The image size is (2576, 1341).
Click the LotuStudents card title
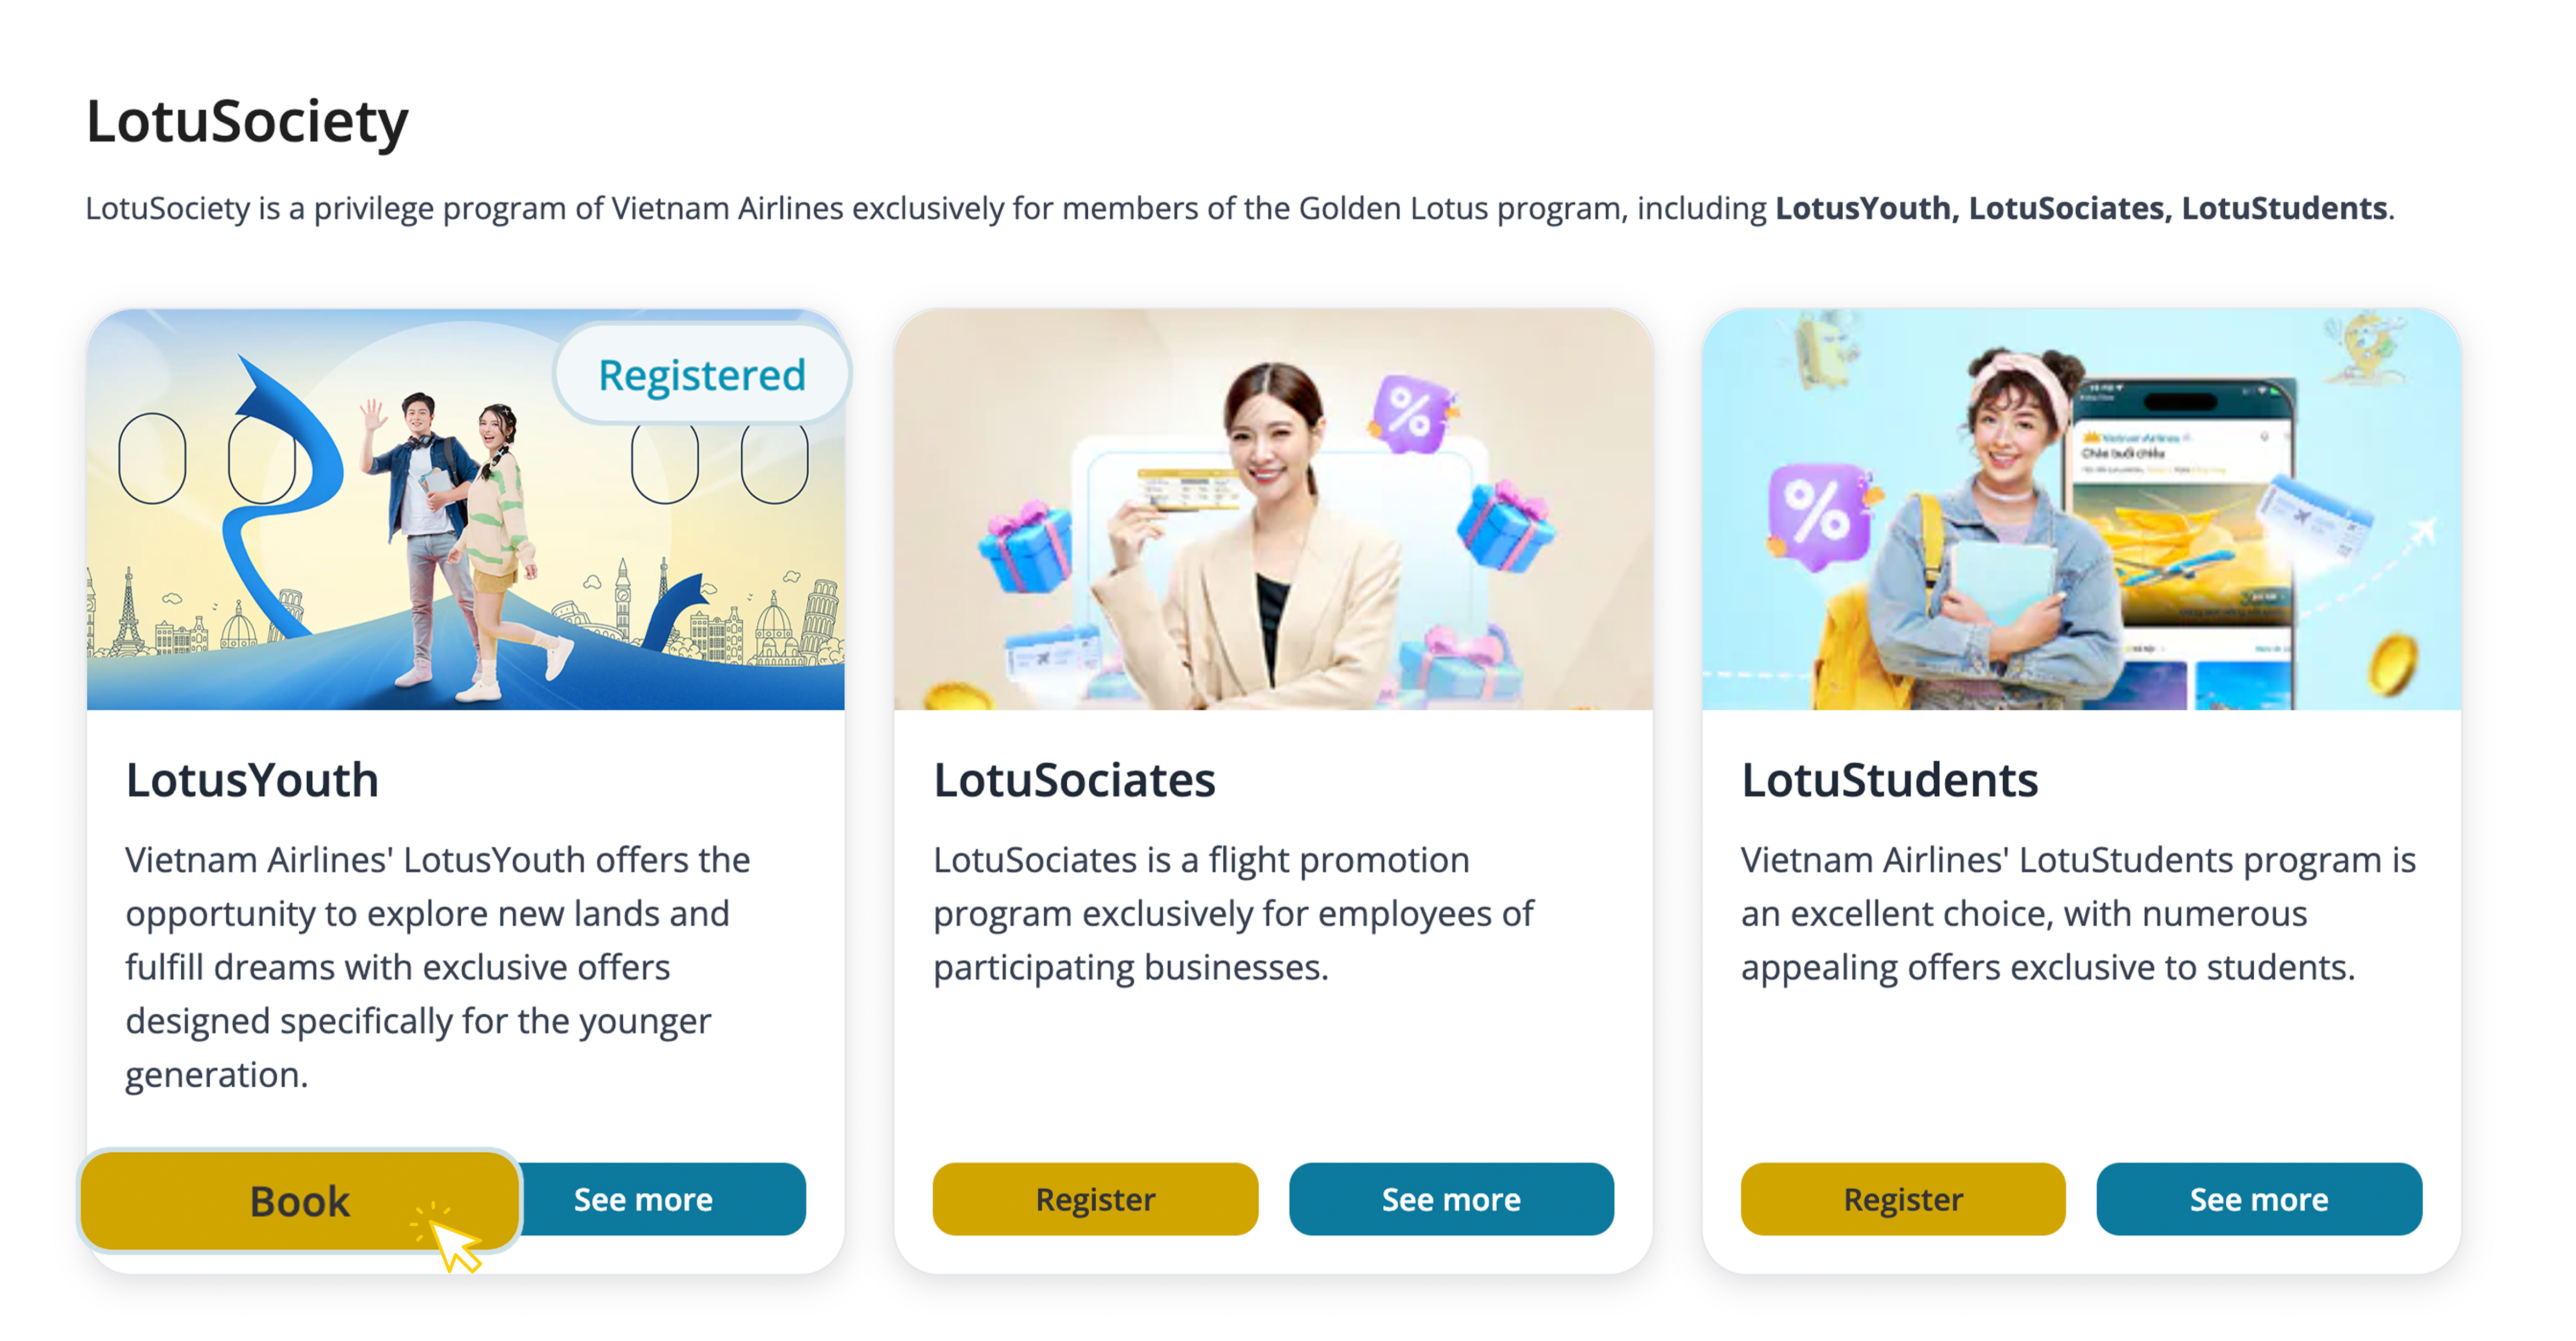click(x=1889, y=780)
